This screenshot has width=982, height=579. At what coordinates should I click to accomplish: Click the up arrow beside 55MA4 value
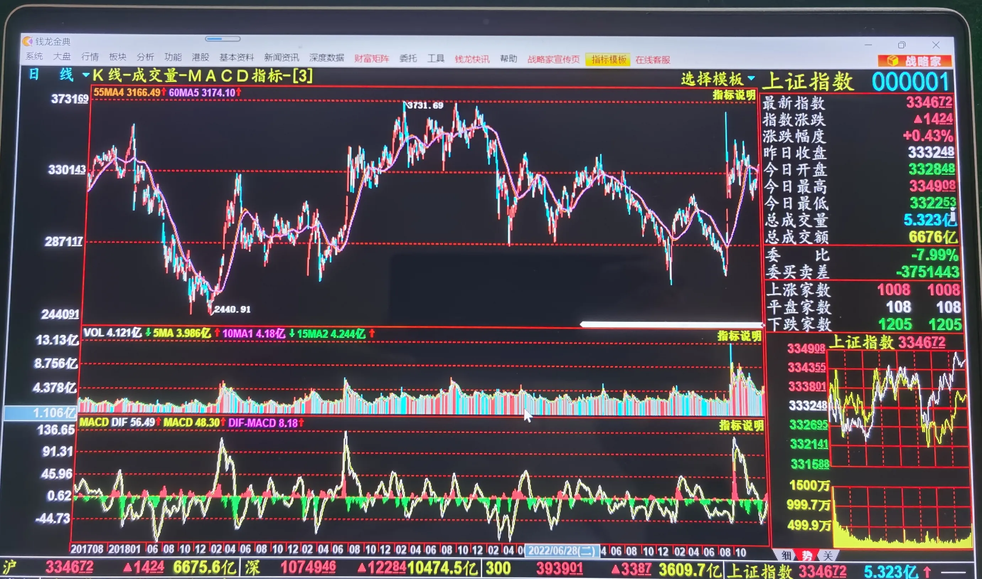164,92
